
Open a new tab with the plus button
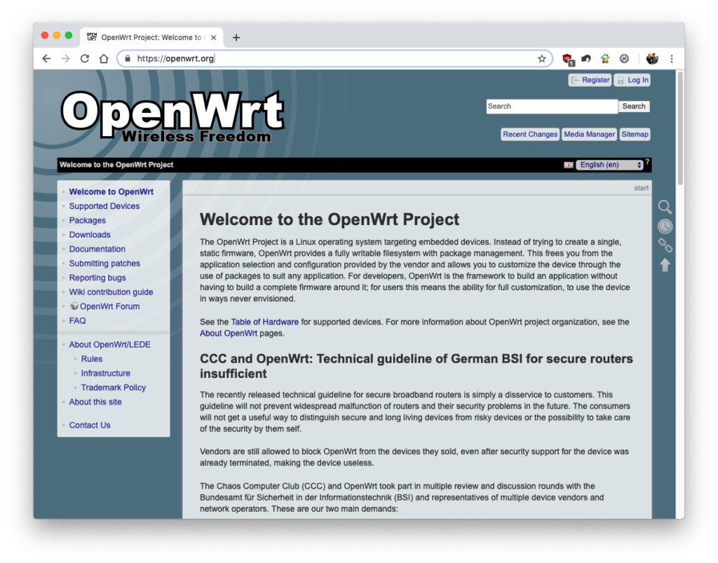click(x=236, y=38)
